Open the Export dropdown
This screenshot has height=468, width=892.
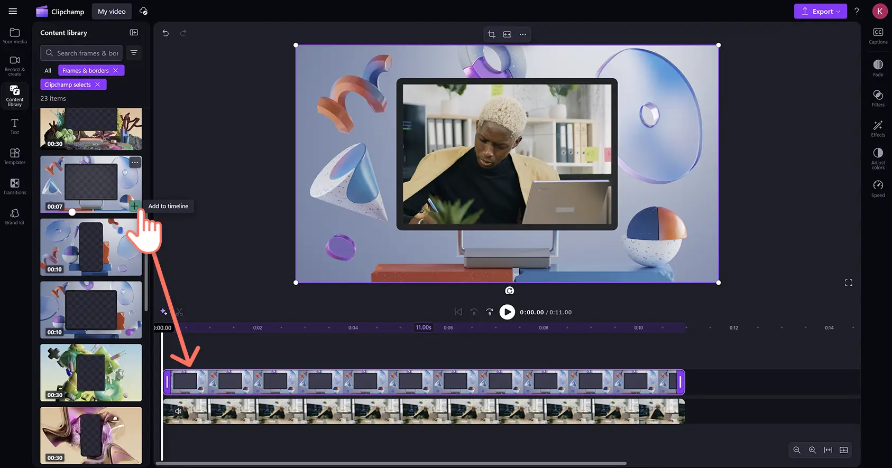(820, 11)
